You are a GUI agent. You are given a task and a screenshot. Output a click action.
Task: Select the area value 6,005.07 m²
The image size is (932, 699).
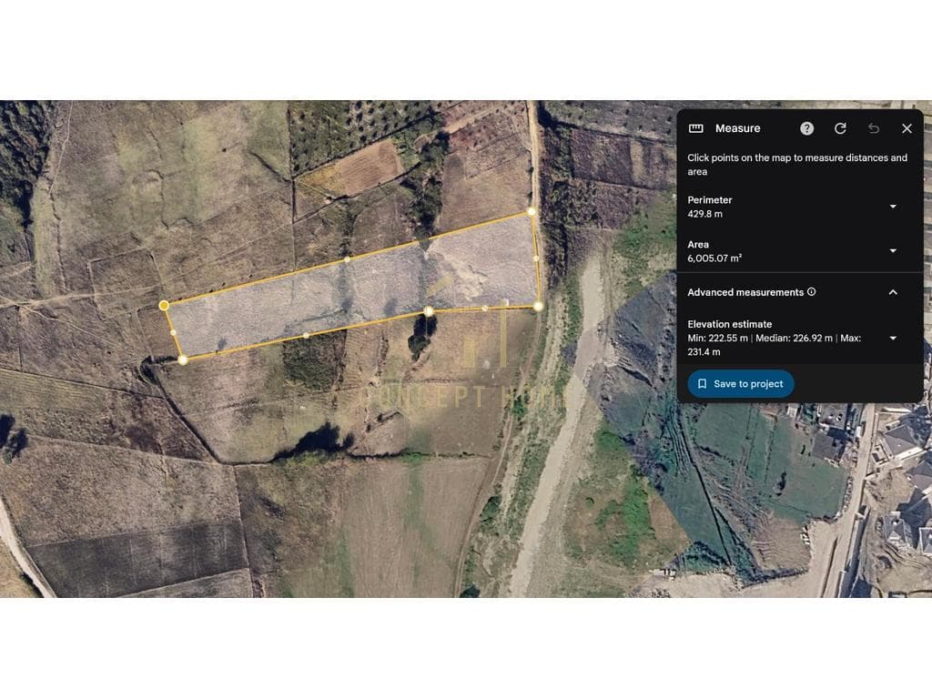(x=714, y=258)
